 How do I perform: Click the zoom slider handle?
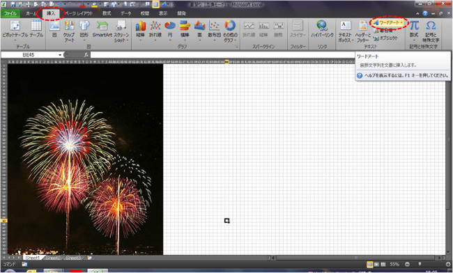pos(420,265)
